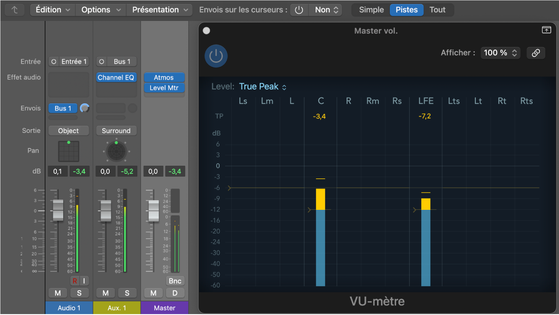Screen dimensions: 559x315
Task: Click the C channel level meter bar
Action: pos(321,237)
